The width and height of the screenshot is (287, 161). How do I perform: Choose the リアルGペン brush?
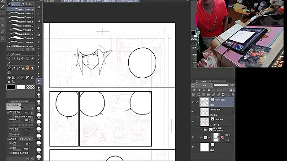pos(21,9)
